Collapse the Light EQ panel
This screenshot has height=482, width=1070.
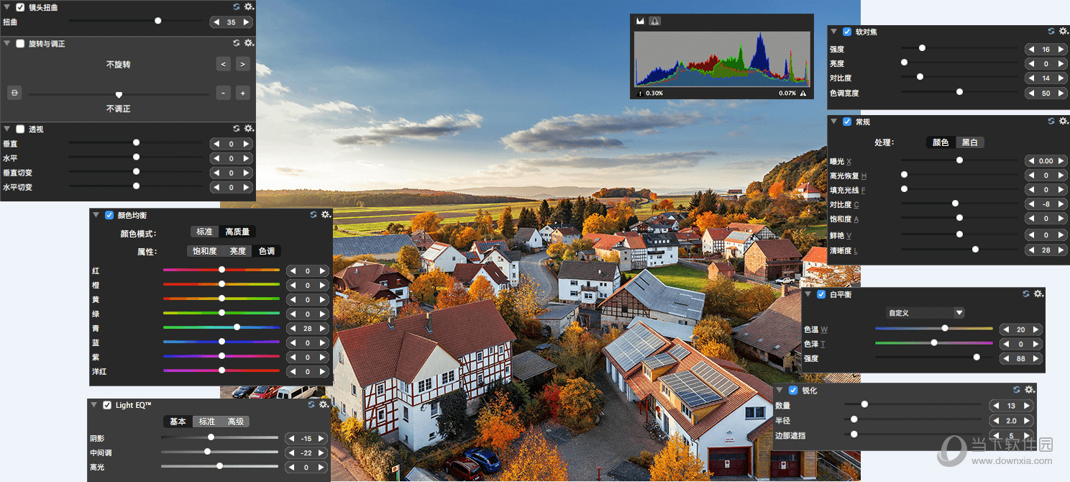pos(93,404)
